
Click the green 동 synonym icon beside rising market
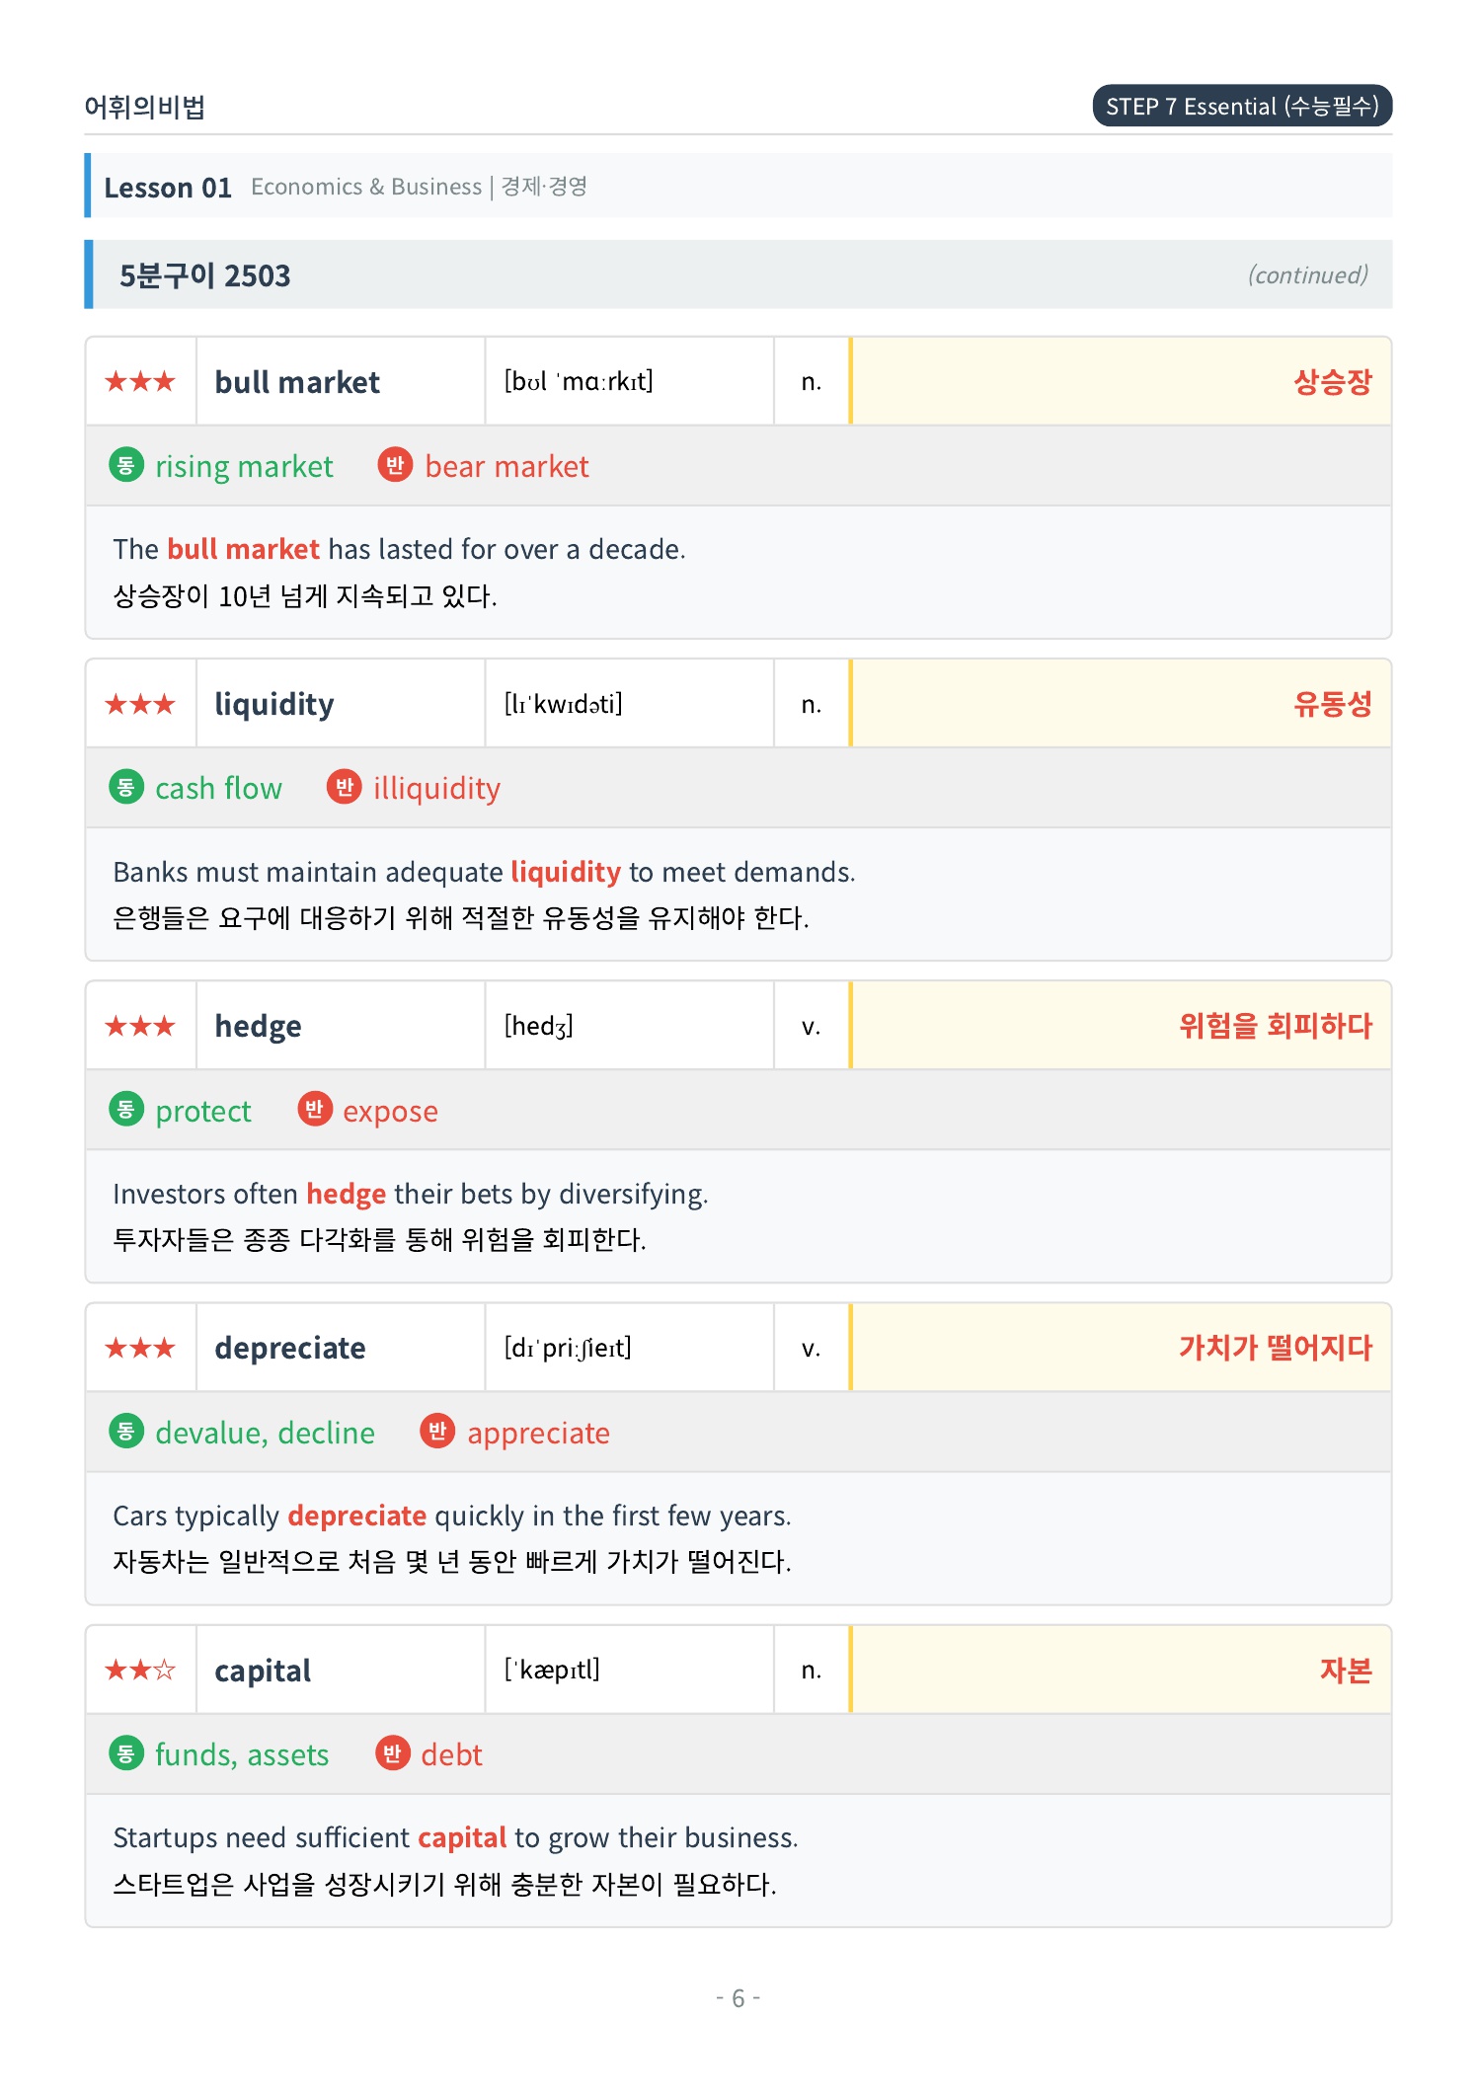pyautogui.click(x=125, y=465)
